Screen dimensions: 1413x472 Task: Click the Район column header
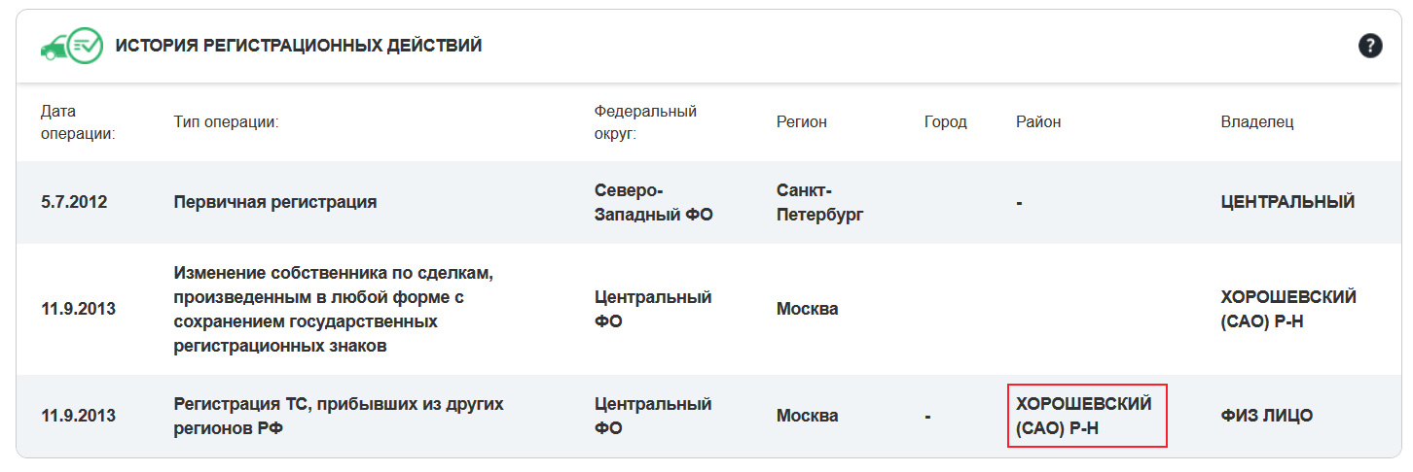[1038, 122]
